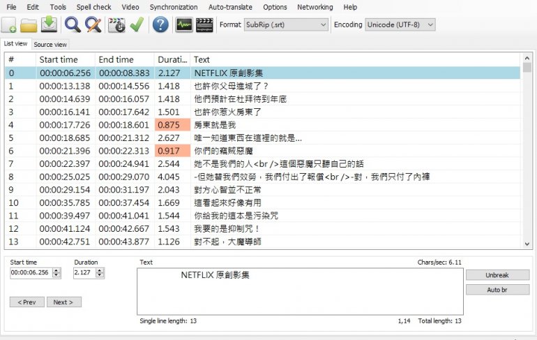Open the Options menu

pyautogui.click(x=275, y=7)
